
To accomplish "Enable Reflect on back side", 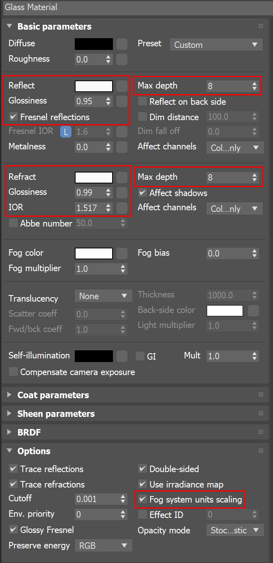I will pos(143,101).
